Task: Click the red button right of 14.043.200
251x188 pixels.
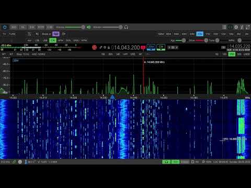Action: coord(143,48)
